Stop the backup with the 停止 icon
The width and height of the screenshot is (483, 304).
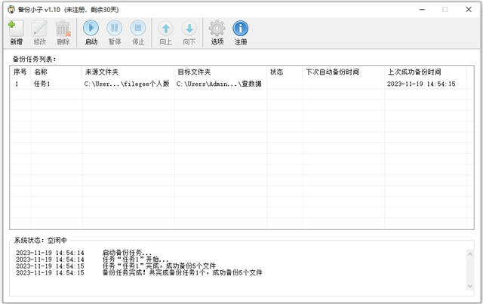tap(138, 30)
